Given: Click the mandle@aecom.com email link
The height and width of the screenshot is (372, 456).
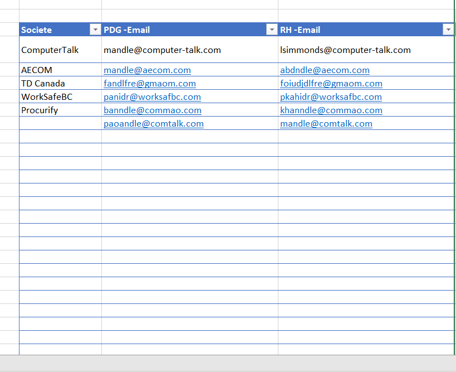Looking at the screenshot, I should point(147,70).
